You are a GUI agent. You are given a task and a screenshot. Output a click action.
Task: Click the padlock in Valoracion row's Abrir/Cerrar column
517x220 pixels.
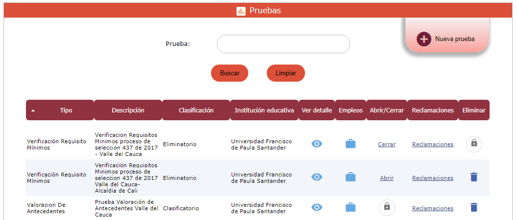click(387, 207)
